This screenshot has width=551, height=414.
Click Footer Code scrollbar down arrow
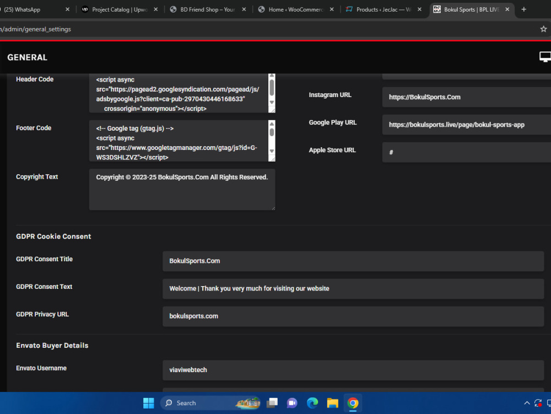pos(272,151)
